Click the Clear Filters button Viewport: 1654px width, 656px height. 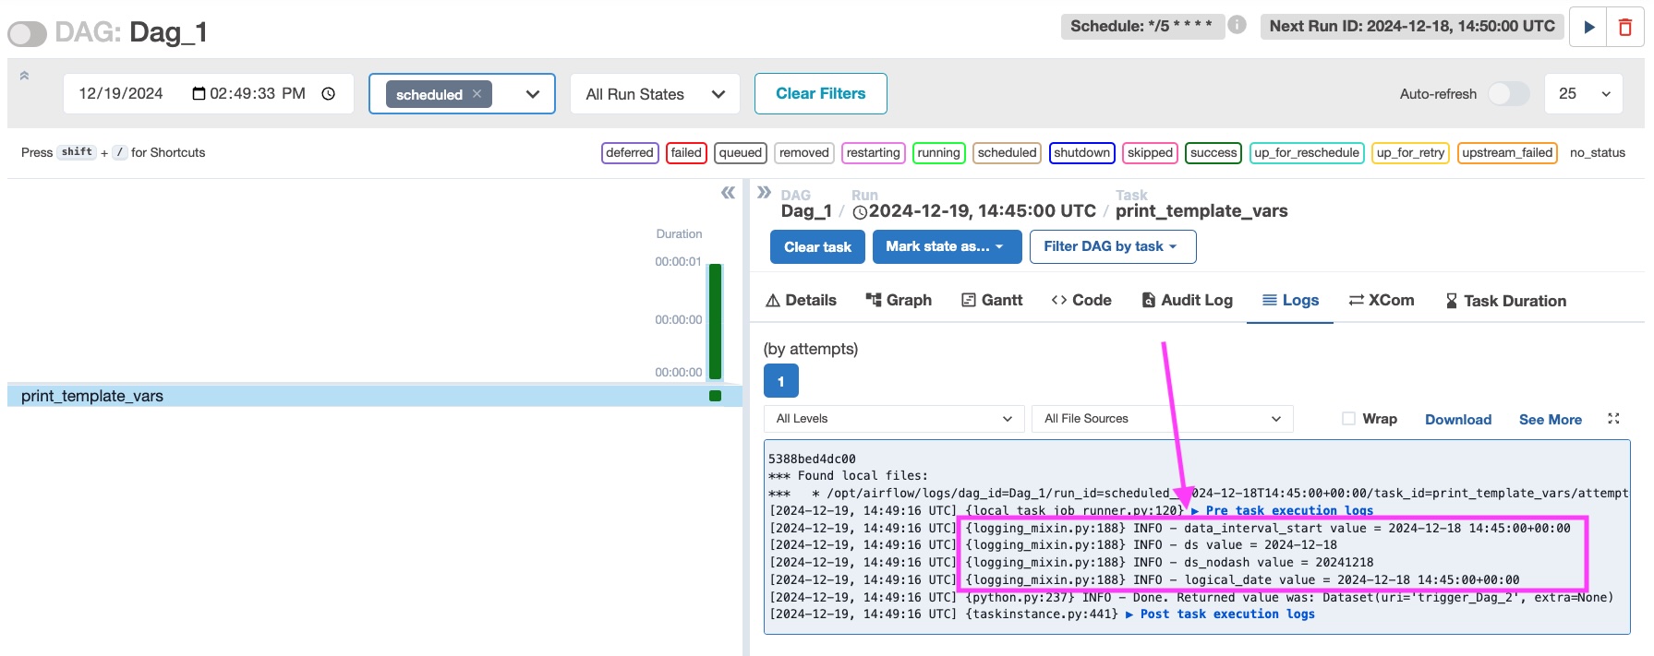[820, 94]
